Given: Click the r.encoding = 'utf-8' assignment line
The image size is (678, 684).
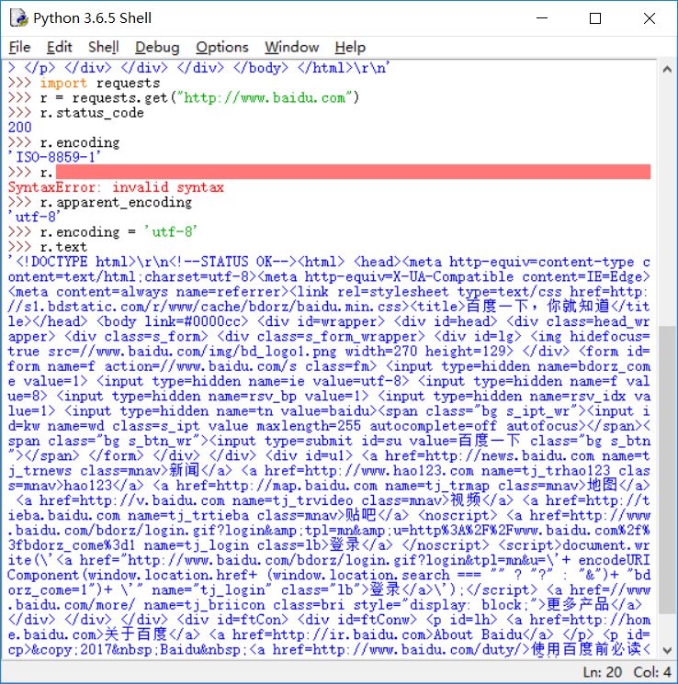Looking at the screenshot, I should pos(119,231).
